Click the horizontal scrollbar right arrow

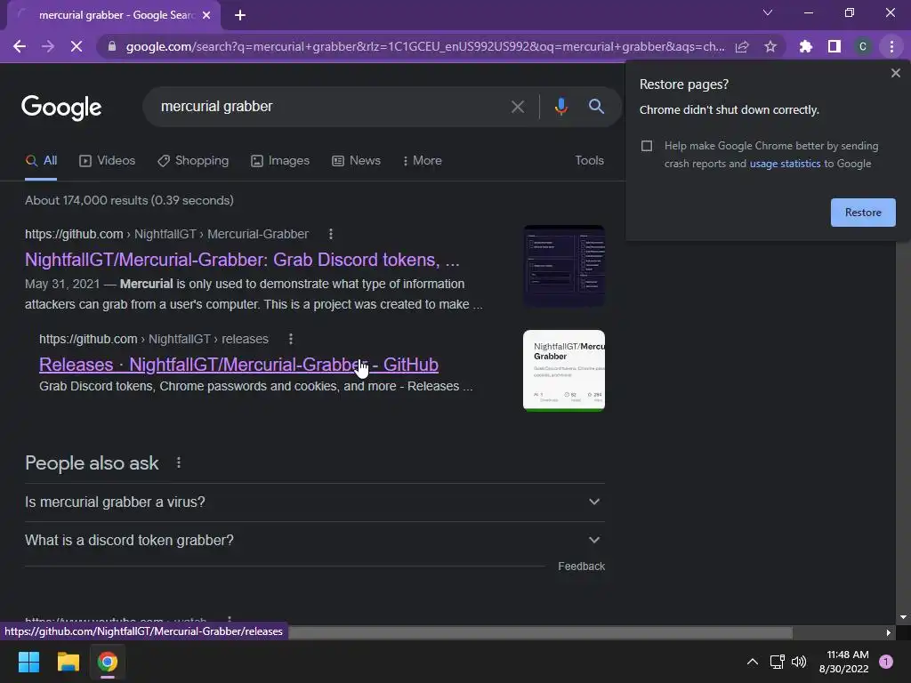point(889,632)
